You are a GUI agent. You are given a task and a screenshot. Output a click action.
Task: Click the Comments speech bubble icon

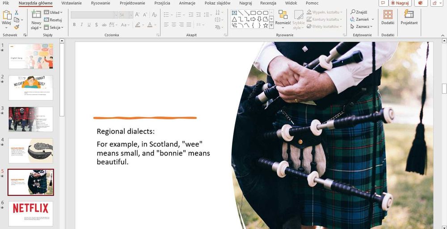pos(383,3)
